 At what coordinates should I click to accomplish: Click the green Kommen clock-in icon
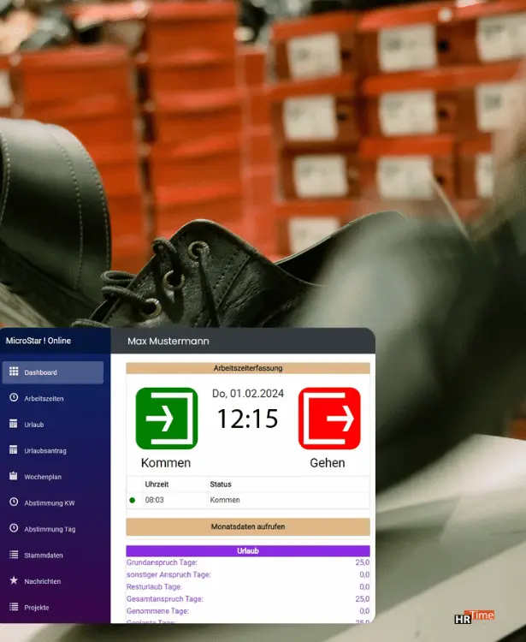click(167, 419)
